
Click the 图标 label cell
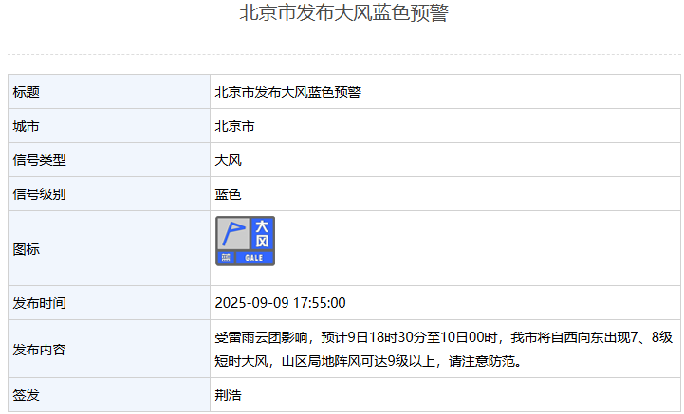click(x=109, y=249)
